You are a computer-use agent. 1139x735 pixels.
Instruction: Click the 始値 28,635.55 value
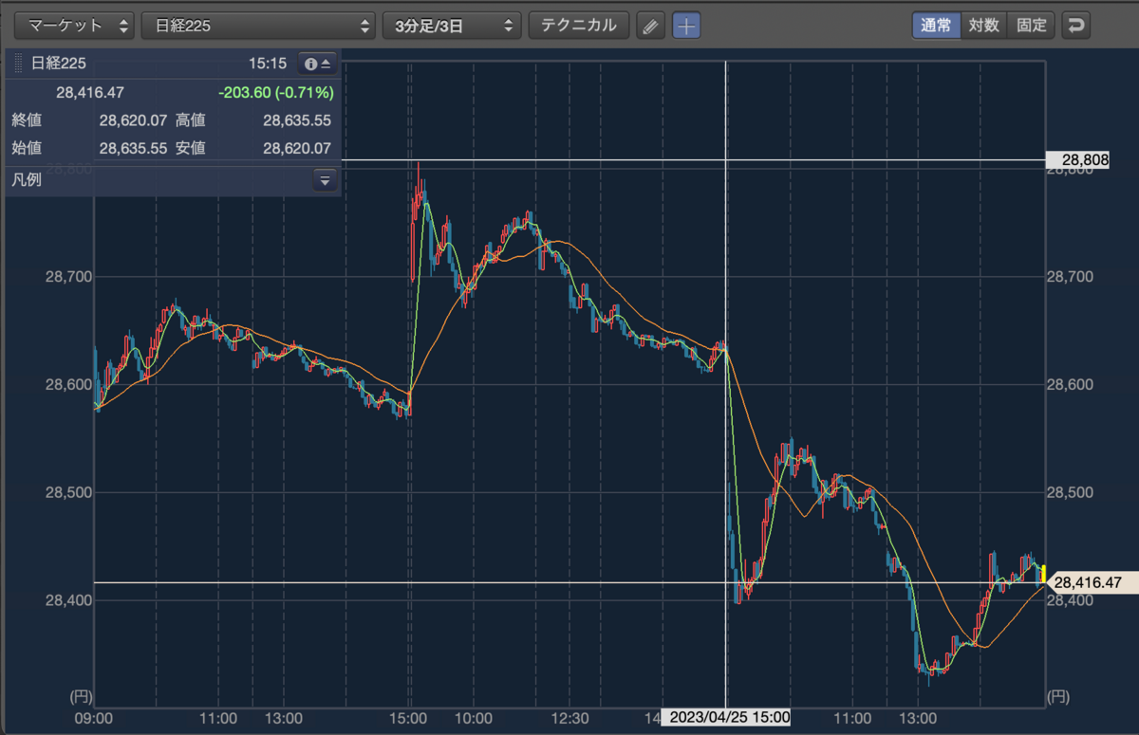click(x=133, y=148)
